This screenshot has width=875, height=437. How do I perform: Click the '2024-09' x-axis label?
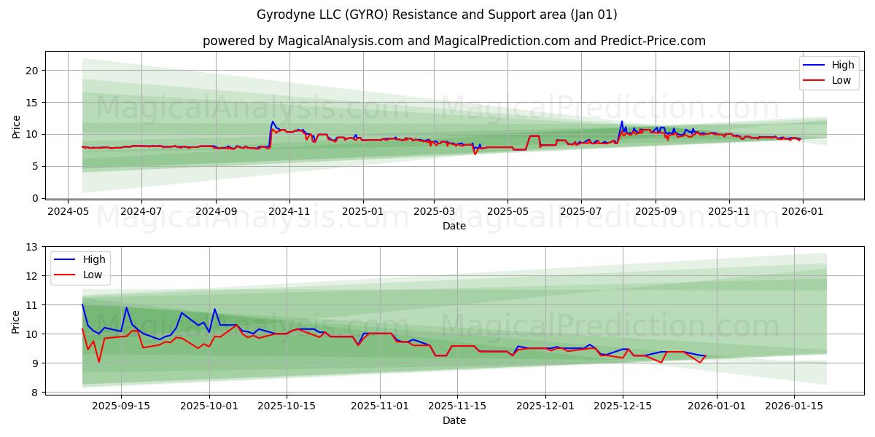pyautogui.click(x=215, y=211)
